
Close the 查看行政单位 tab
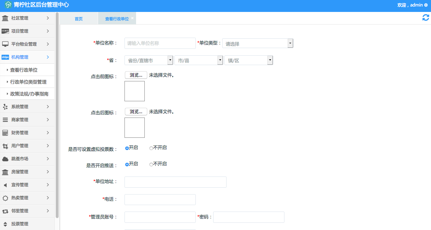click(x=132, y=18)
